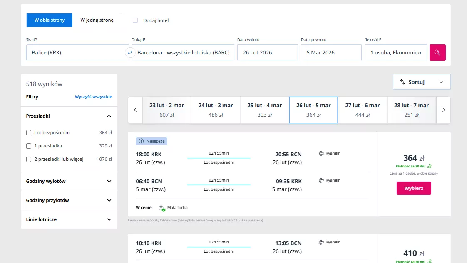Image resolution: width=467 pixels, height=263 pixels.
Task: Tick the 1 przesiadka filter
Action: (29, 146)
